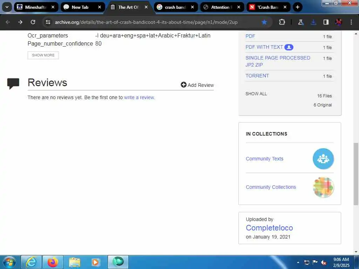Expand SHOW ALL download options
The height and width of the screenshot is (269, 359).
coord(256,94)
